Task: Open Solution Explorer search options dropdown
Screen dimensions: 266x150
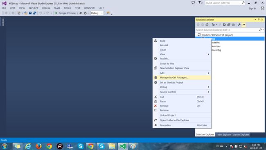Action: pyautogui.click(x=263, y=30)
